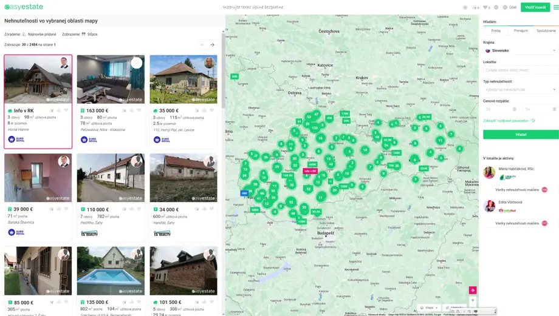
Task: Favorite the 34 000 € listing heart
Action: click(212, 209)
